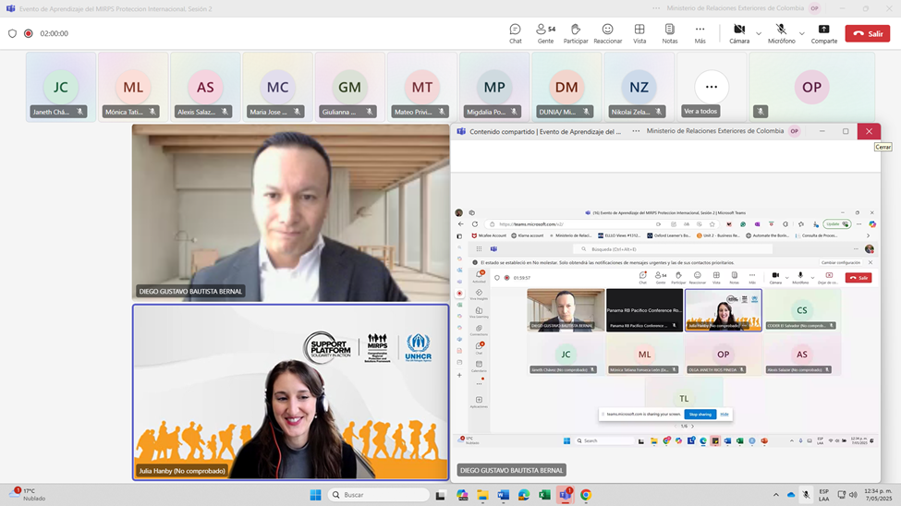Select the large OP self-view tile

click(812, 87)
